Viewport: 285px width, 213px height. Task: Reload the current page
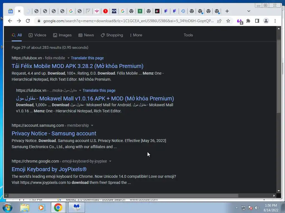pos(28,21)
